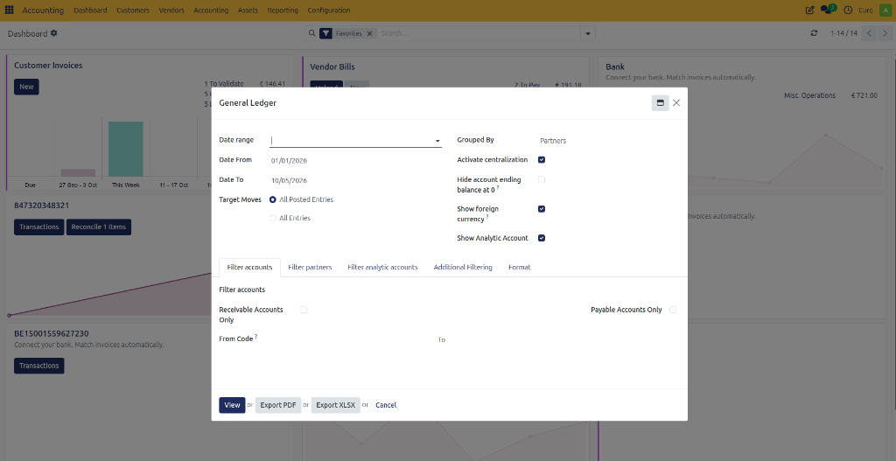The width and height of the screenshot is (896, 461).
Task: Click Reconcile 1 Items button
Action: [98, 227]
